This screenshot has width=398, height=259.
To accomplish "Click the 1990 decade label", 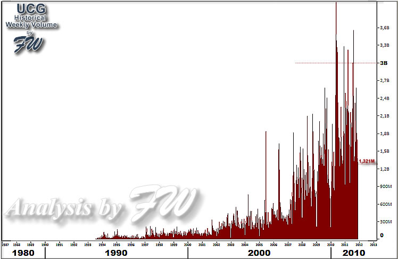I will click(x=116, y=253).
